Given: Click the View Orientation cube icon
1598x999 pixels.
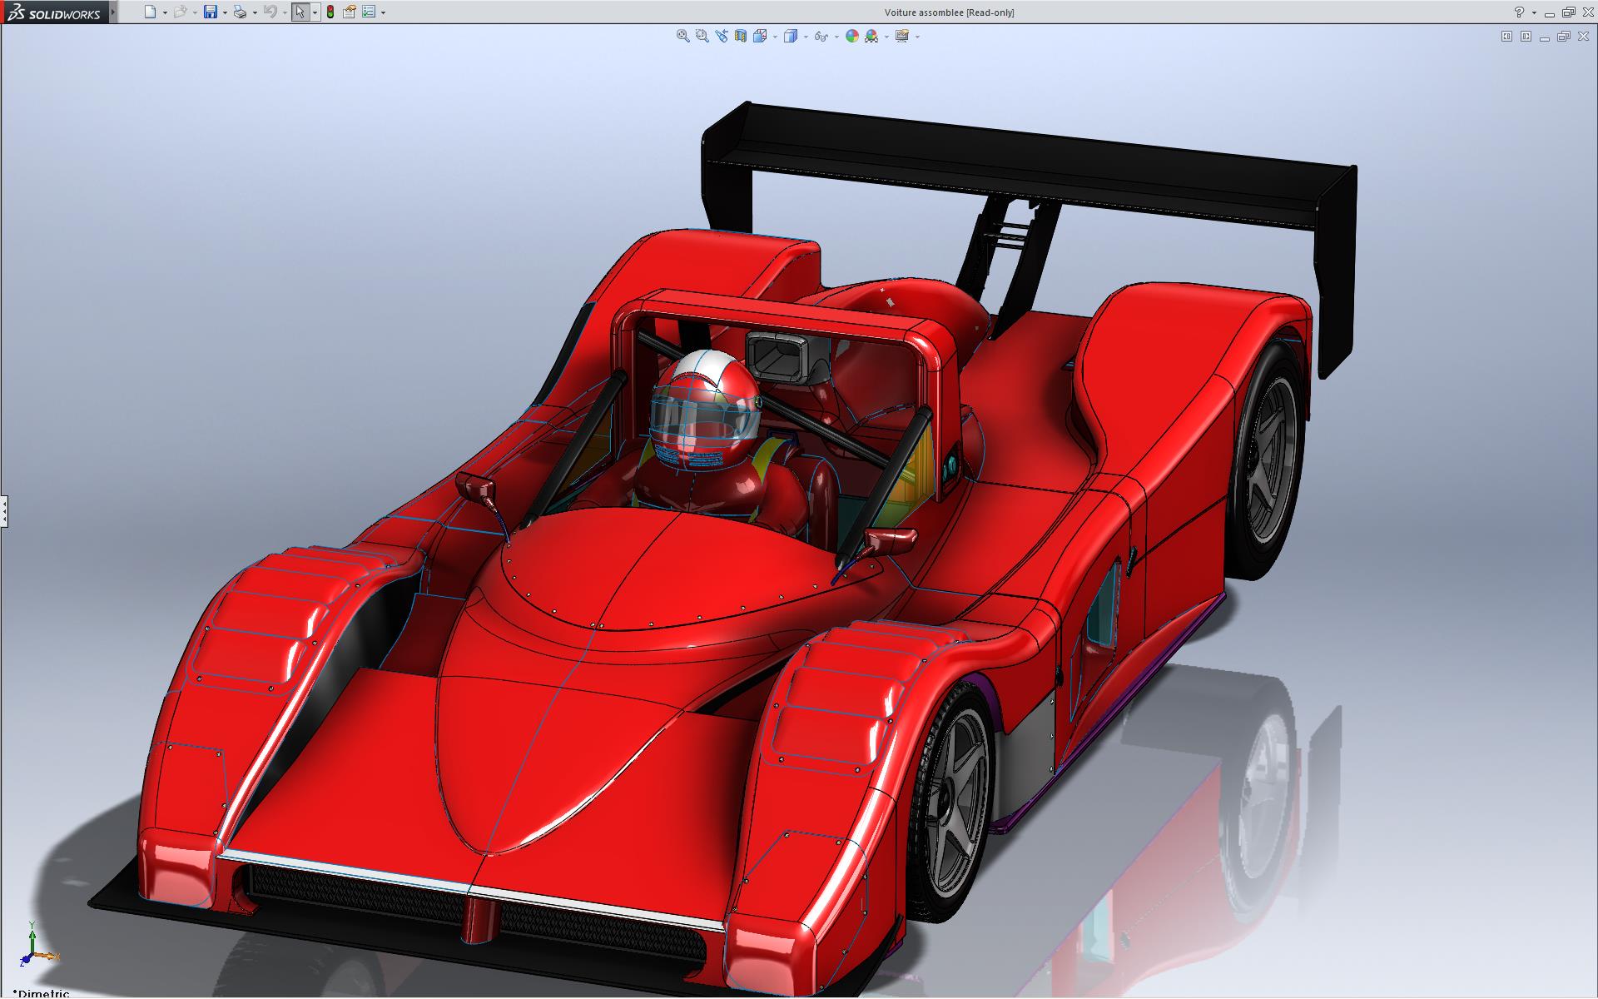Looking at the screenshot, I should coord(759,36).
